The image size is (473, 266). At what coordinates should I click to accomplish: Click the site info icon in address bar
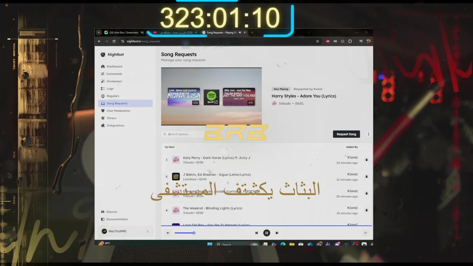point(123,41)
